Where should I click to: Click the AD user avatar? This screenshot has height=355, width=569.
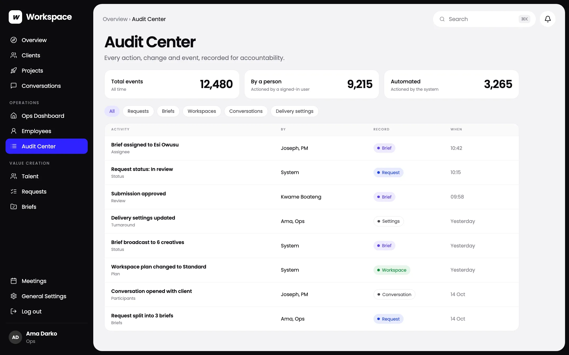click(x=15, y=337)
